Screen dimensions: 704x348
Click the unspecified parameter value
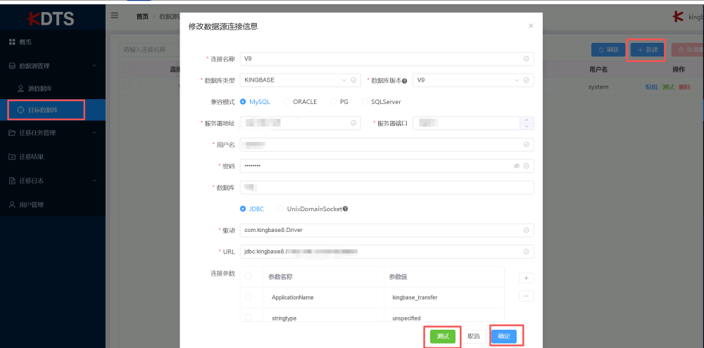pyautogui.click(x=406, y=318)
